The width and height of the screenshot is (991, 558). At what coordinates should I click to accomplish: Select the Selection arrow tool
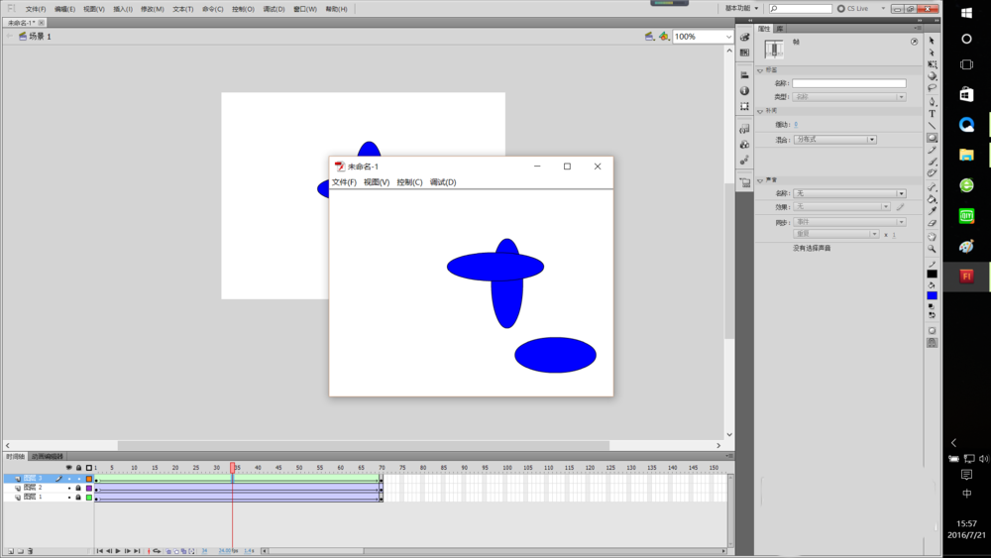click(932, 41)
